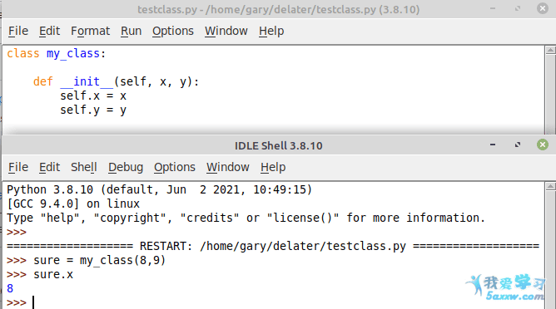Screen dimensions: 556x309
Task: Open the File menu in testclass.py editor
Action: click(x=18, y=31)
